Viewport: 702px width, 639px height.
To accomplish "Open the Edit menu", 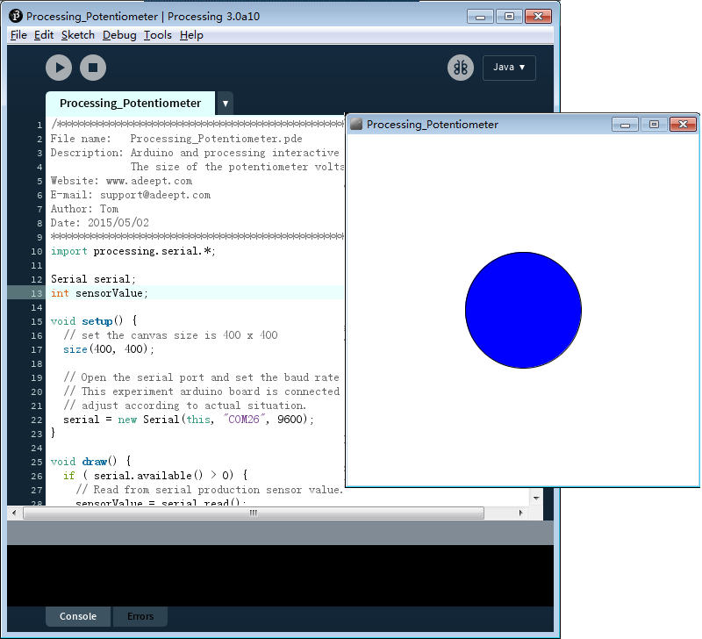I will pos(44,35).
